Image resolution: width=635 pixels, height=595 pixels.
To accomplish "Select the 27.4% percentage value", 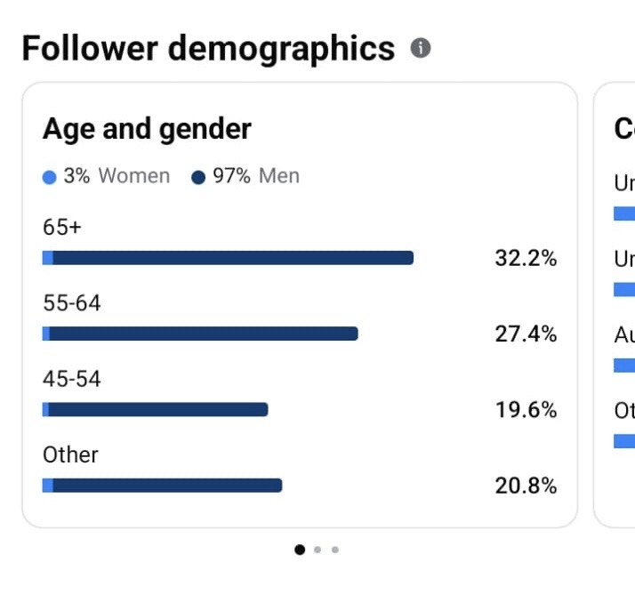I will [526, 334].
